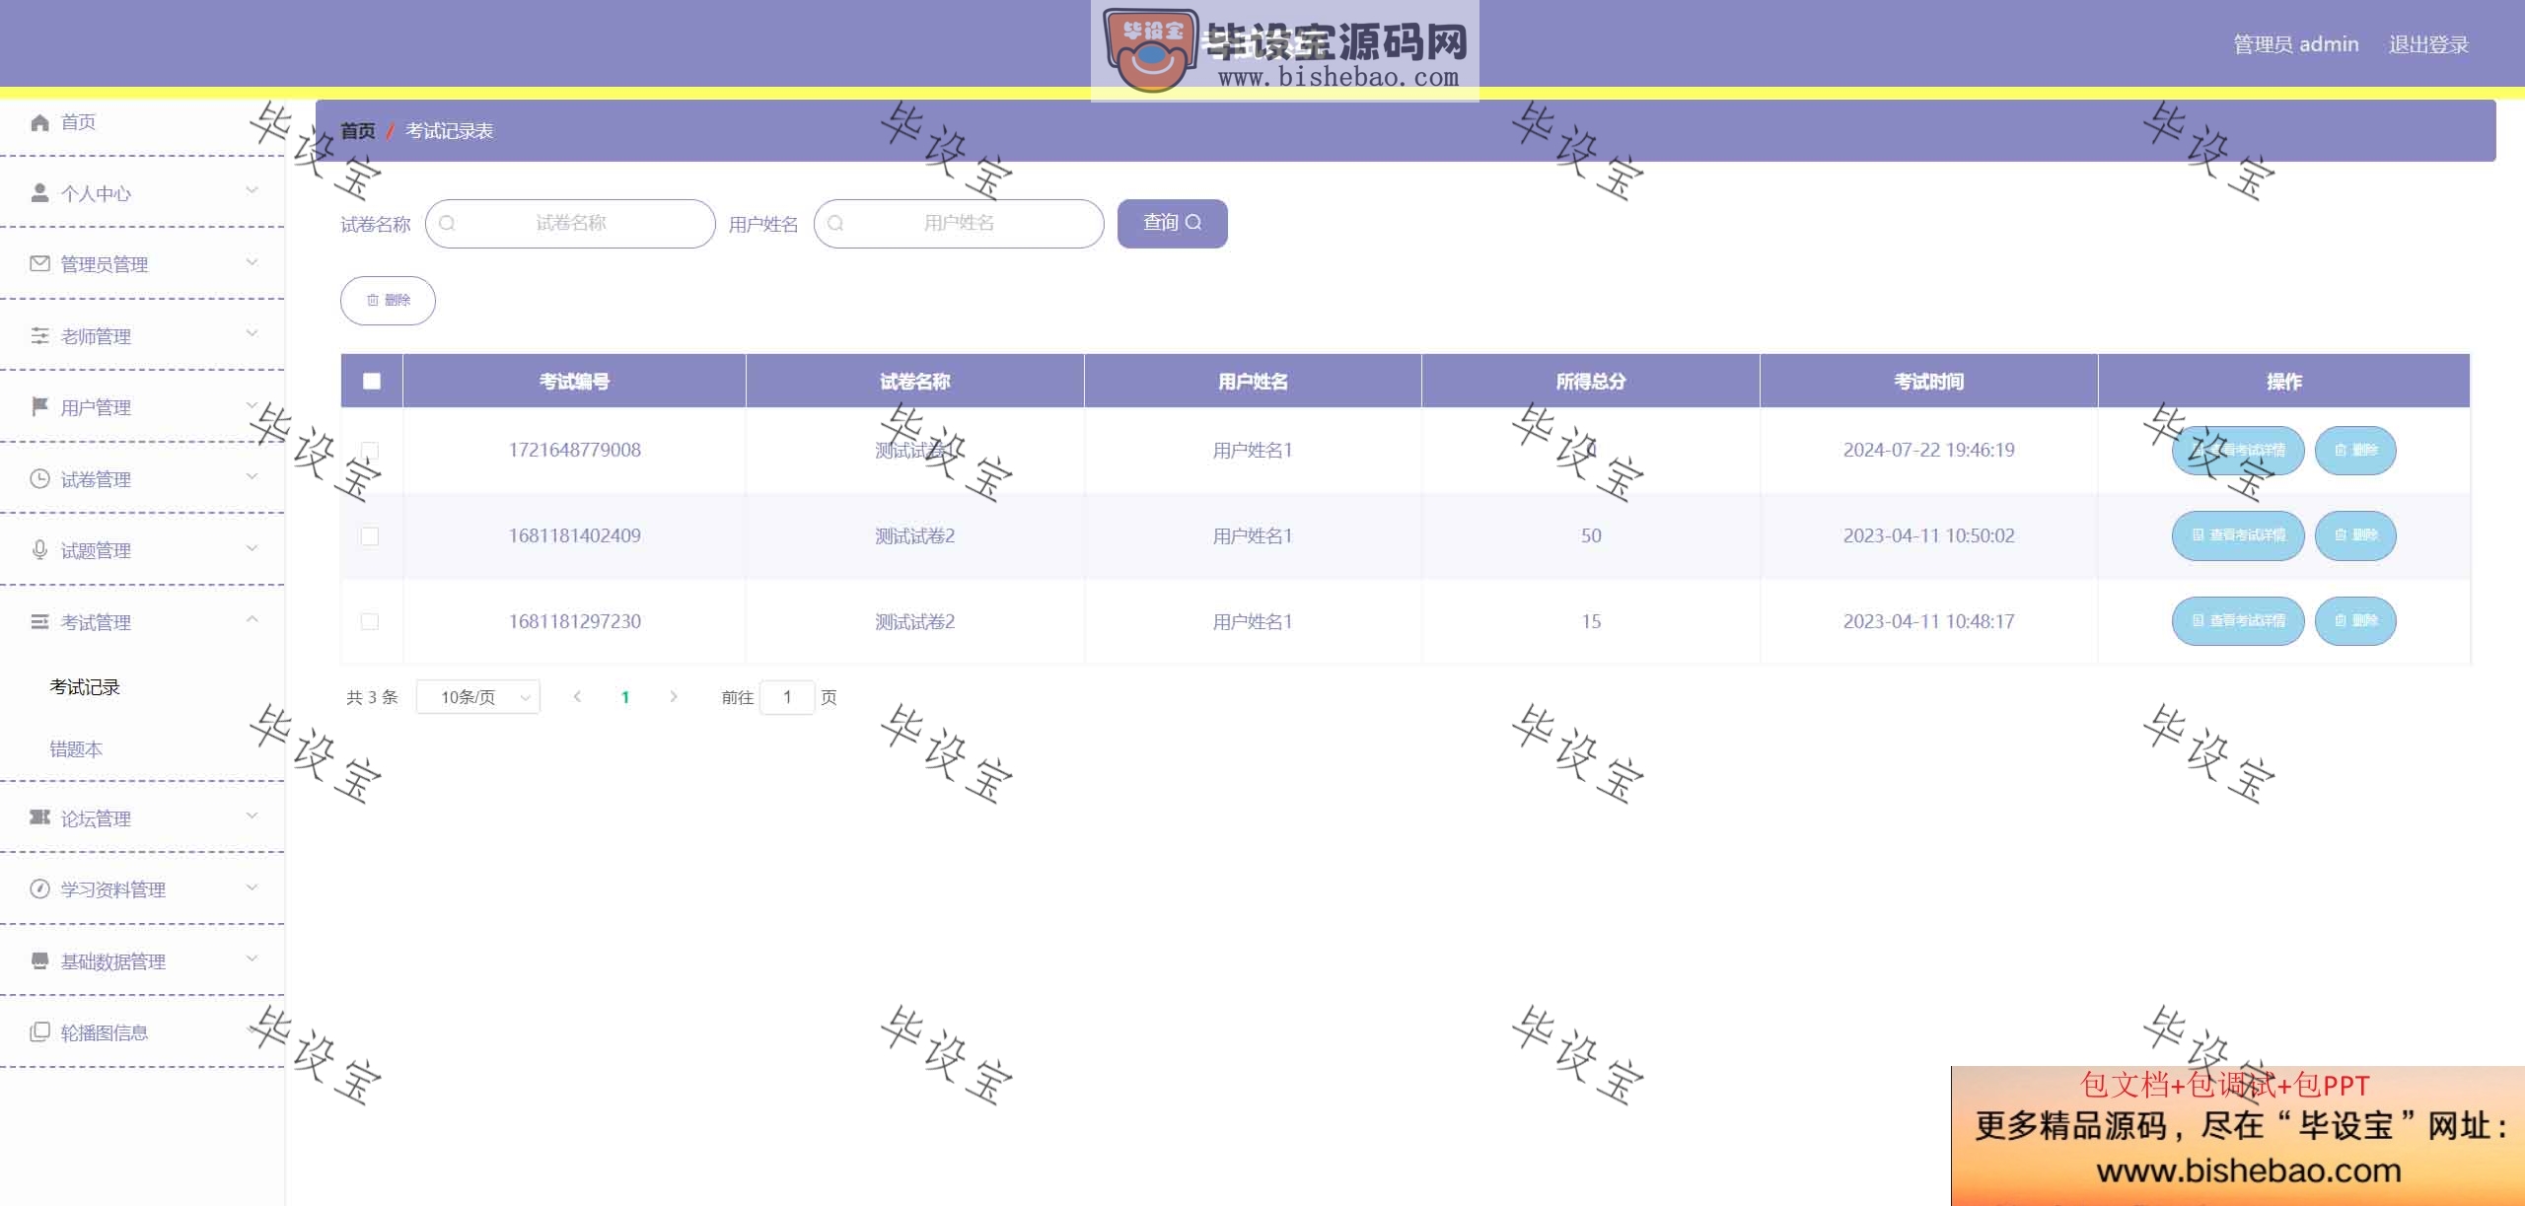Click the clock icon for 试卷管理

(x=39, y=479)
